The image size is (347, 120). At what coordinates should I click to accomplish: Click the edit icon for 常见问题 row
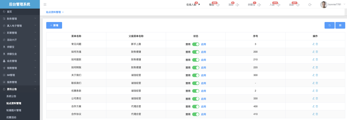pyautogui.click(x=313, y=44)
